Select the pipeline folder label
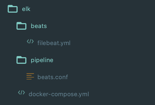The image size is (155, 105). coord(42,60)
